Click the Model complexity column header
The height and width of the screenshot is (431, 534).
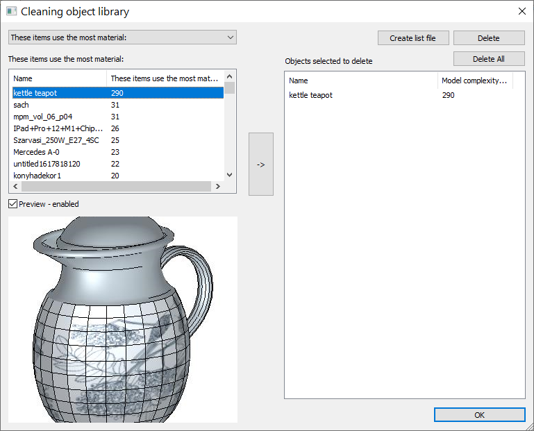pyautogui.click(x=474, y=81)
